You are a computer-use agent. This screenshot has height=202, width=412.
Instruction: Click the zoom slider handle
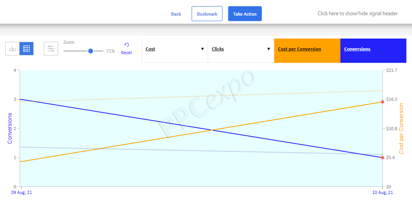[91, 51]
